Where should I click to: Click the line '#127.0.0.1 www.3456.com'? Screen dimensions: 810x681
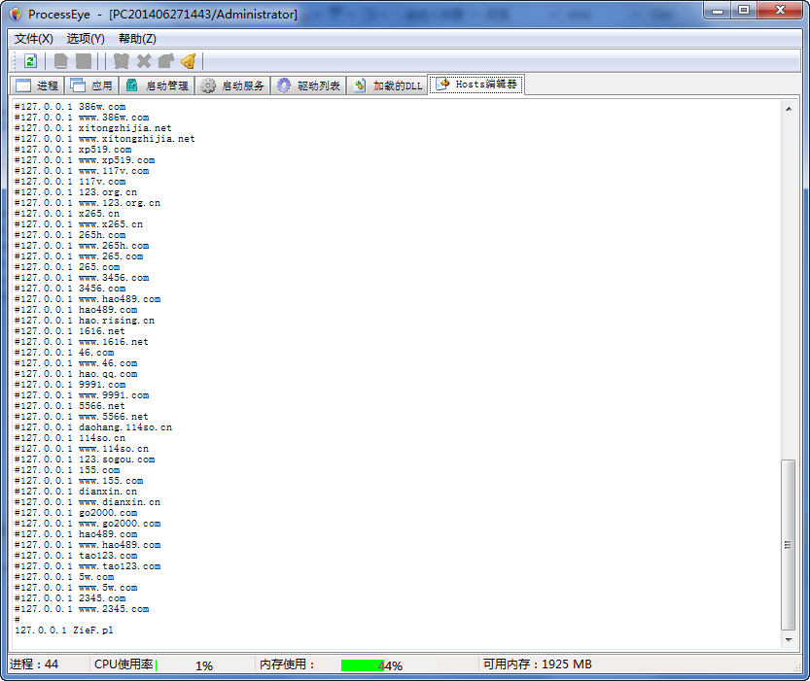click(x=82, y=278)
